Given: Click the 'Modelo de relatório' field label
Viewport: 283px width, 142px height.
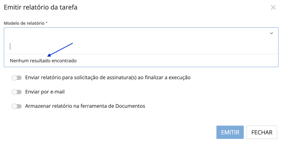Looking at the screenshot, I should click(x=24, y=23).
